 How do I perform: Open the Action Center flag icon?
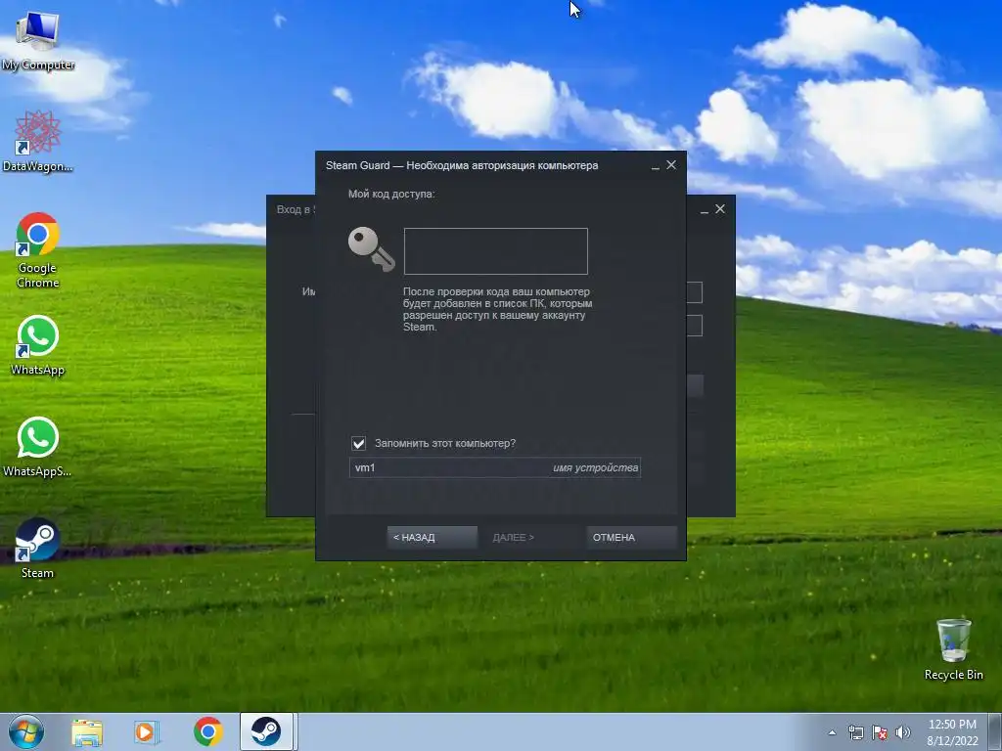pyautogui.click(x=880, y=732)
